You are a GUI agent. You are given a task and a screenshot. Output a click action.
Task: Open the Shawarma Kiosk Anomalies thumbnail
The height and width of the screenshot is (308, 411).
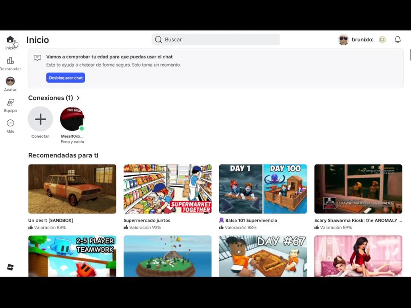click(358, 189)
